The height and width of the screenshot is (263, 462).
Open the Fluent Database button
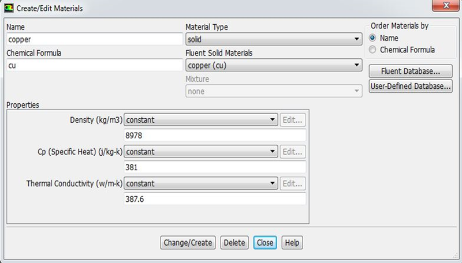[x=411, y=71]
